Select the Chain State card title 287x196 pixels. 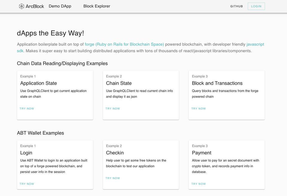coord(119,83)
